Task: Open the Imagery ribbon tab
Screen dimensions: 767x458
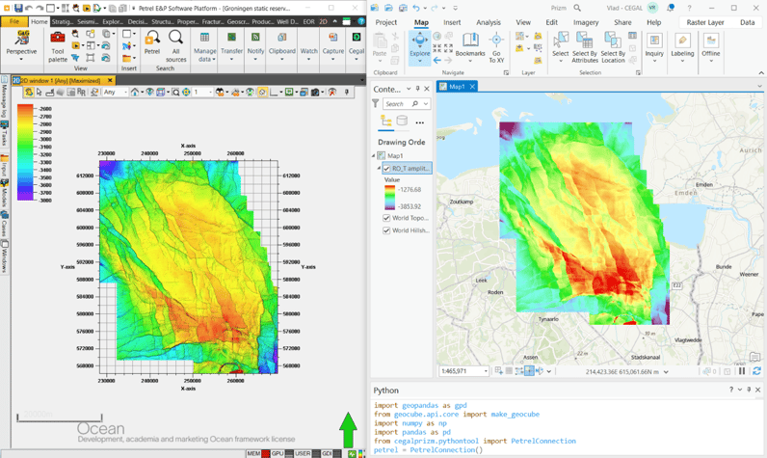Action: coord(586,22)
